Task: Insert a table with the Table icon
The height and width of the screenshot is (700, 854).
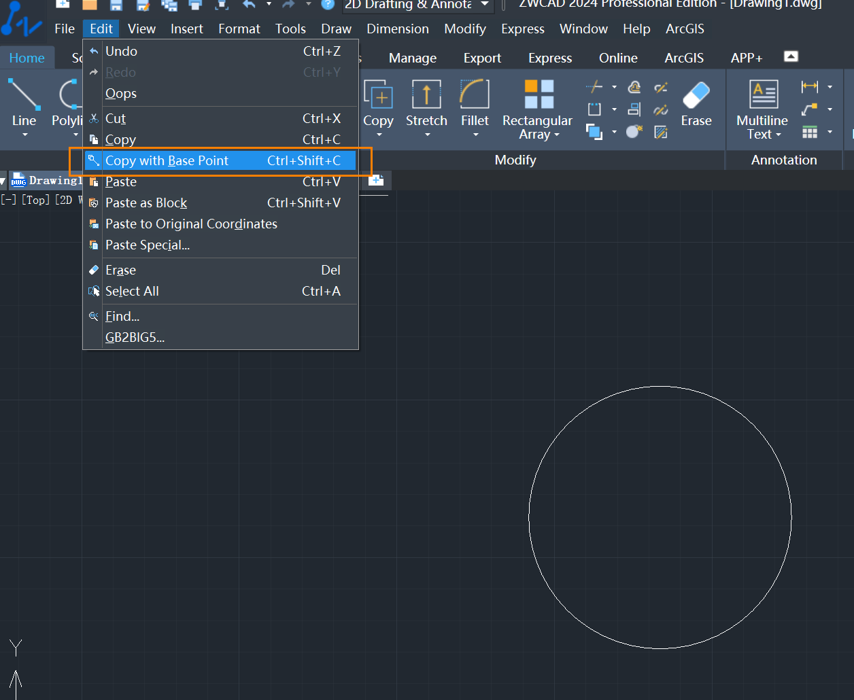Action: point(809,131)
